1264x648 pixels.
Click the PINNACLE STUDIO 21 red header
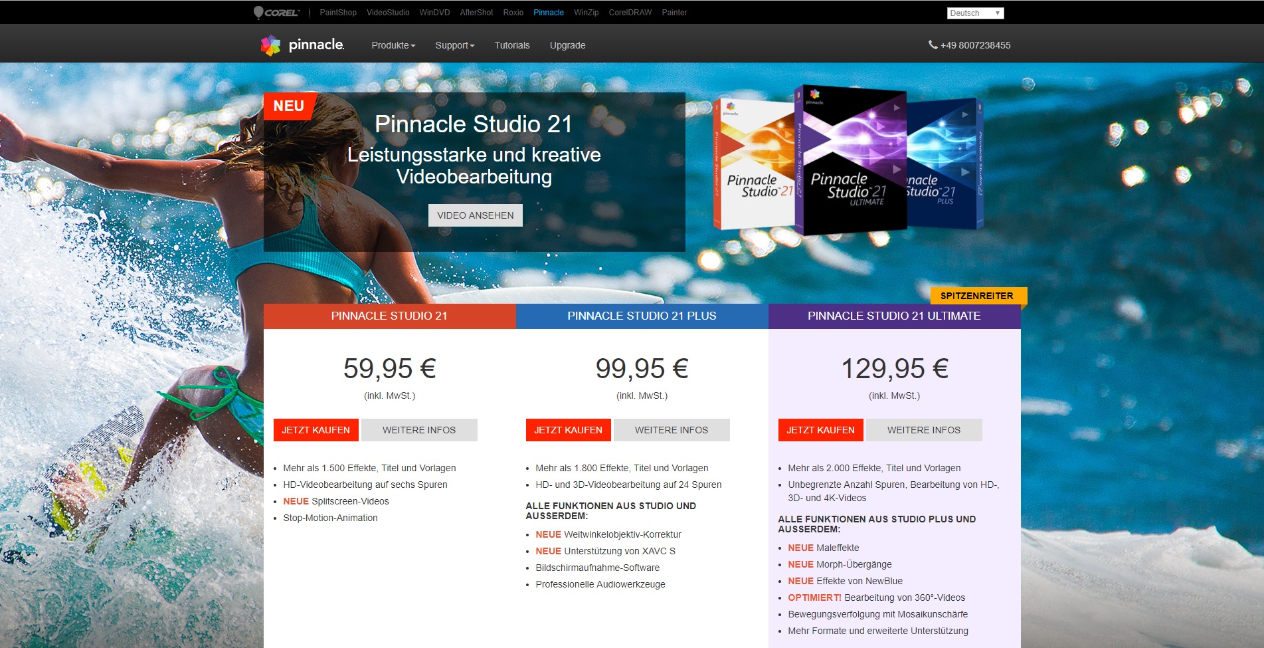[390, 316]
